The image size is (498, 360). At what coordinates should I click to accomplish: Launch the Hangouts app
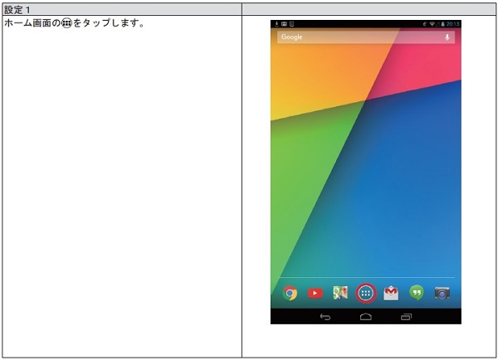point(417,293)
